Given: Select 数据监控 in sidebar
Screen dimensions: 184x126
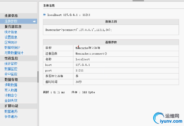Looking at the screenshot, I should click(x=11, y=69).
